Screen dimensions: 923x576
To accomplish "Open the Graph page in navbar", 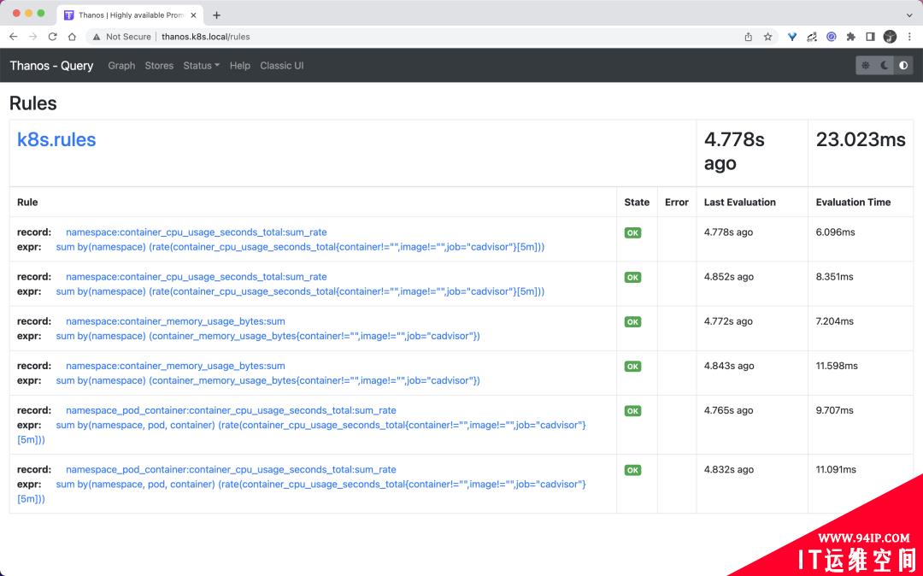I will coord(121,66).
